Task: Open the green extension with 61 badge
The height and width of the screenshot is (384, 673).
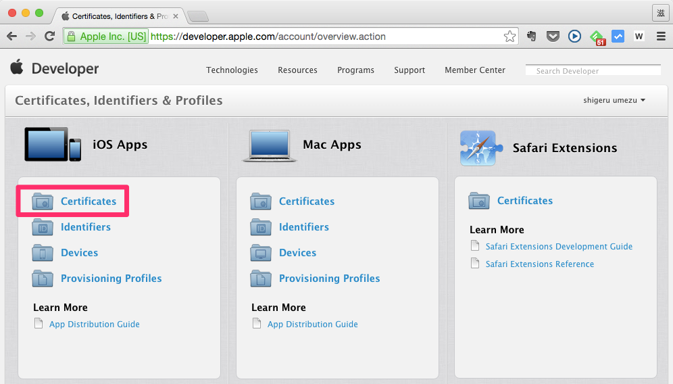Action: 597,37
